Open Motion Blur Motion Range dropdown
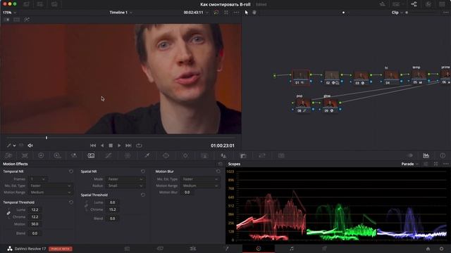 pyautogui.click(x=200, y=186)
